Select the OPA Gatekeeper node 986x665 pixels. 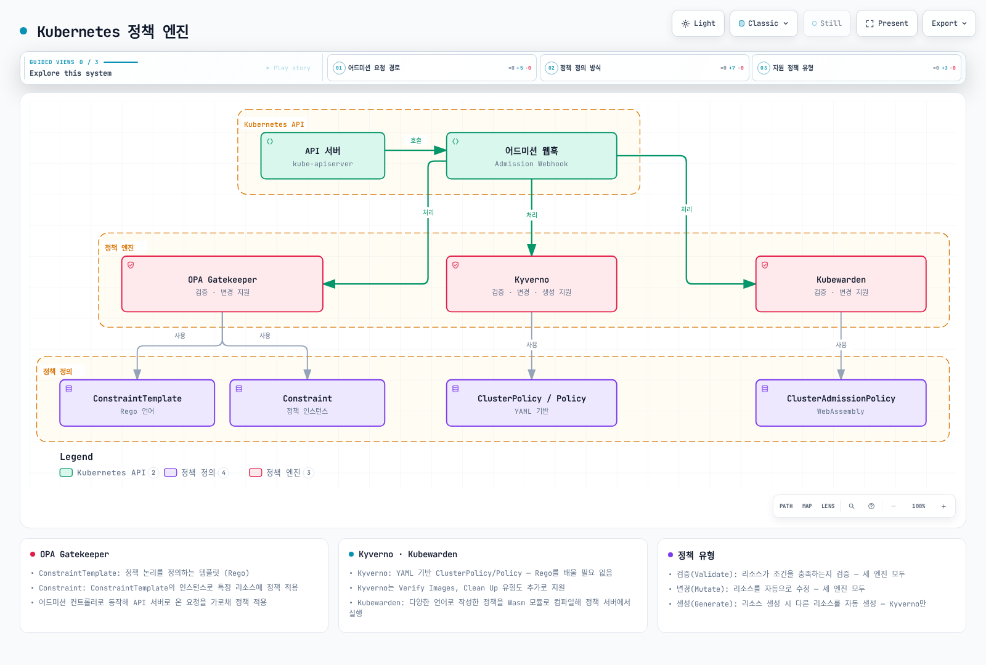tap(222, 284)
